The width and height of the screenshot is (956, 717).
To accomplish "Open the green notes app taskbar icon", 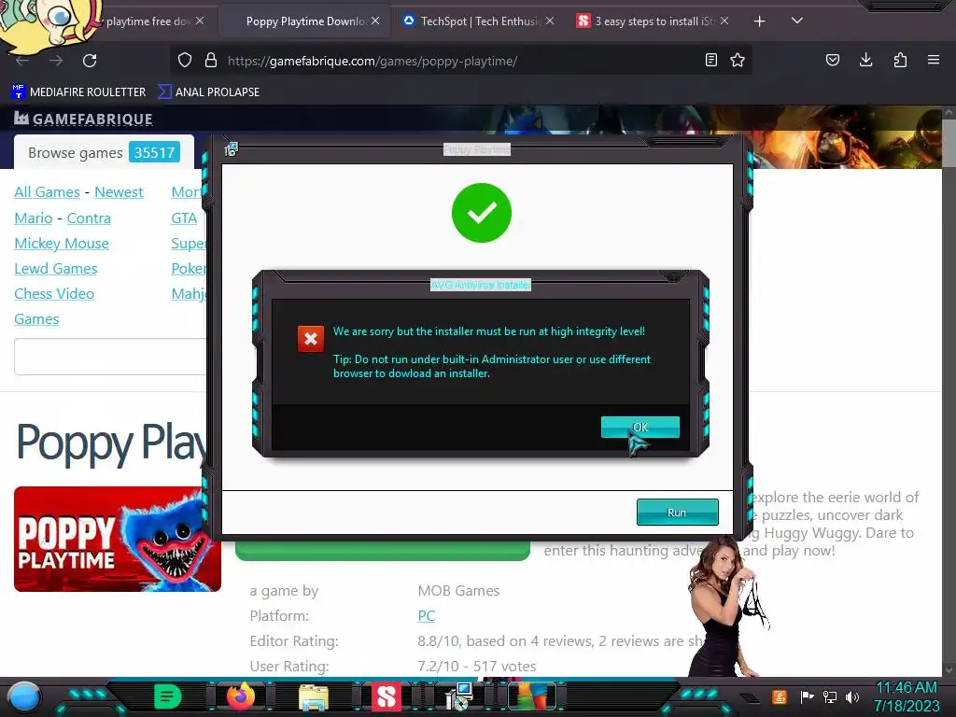I will (168, 696).
